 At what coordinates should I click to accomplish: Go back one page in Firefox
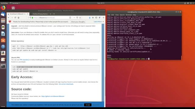click(x=9, y=18)
